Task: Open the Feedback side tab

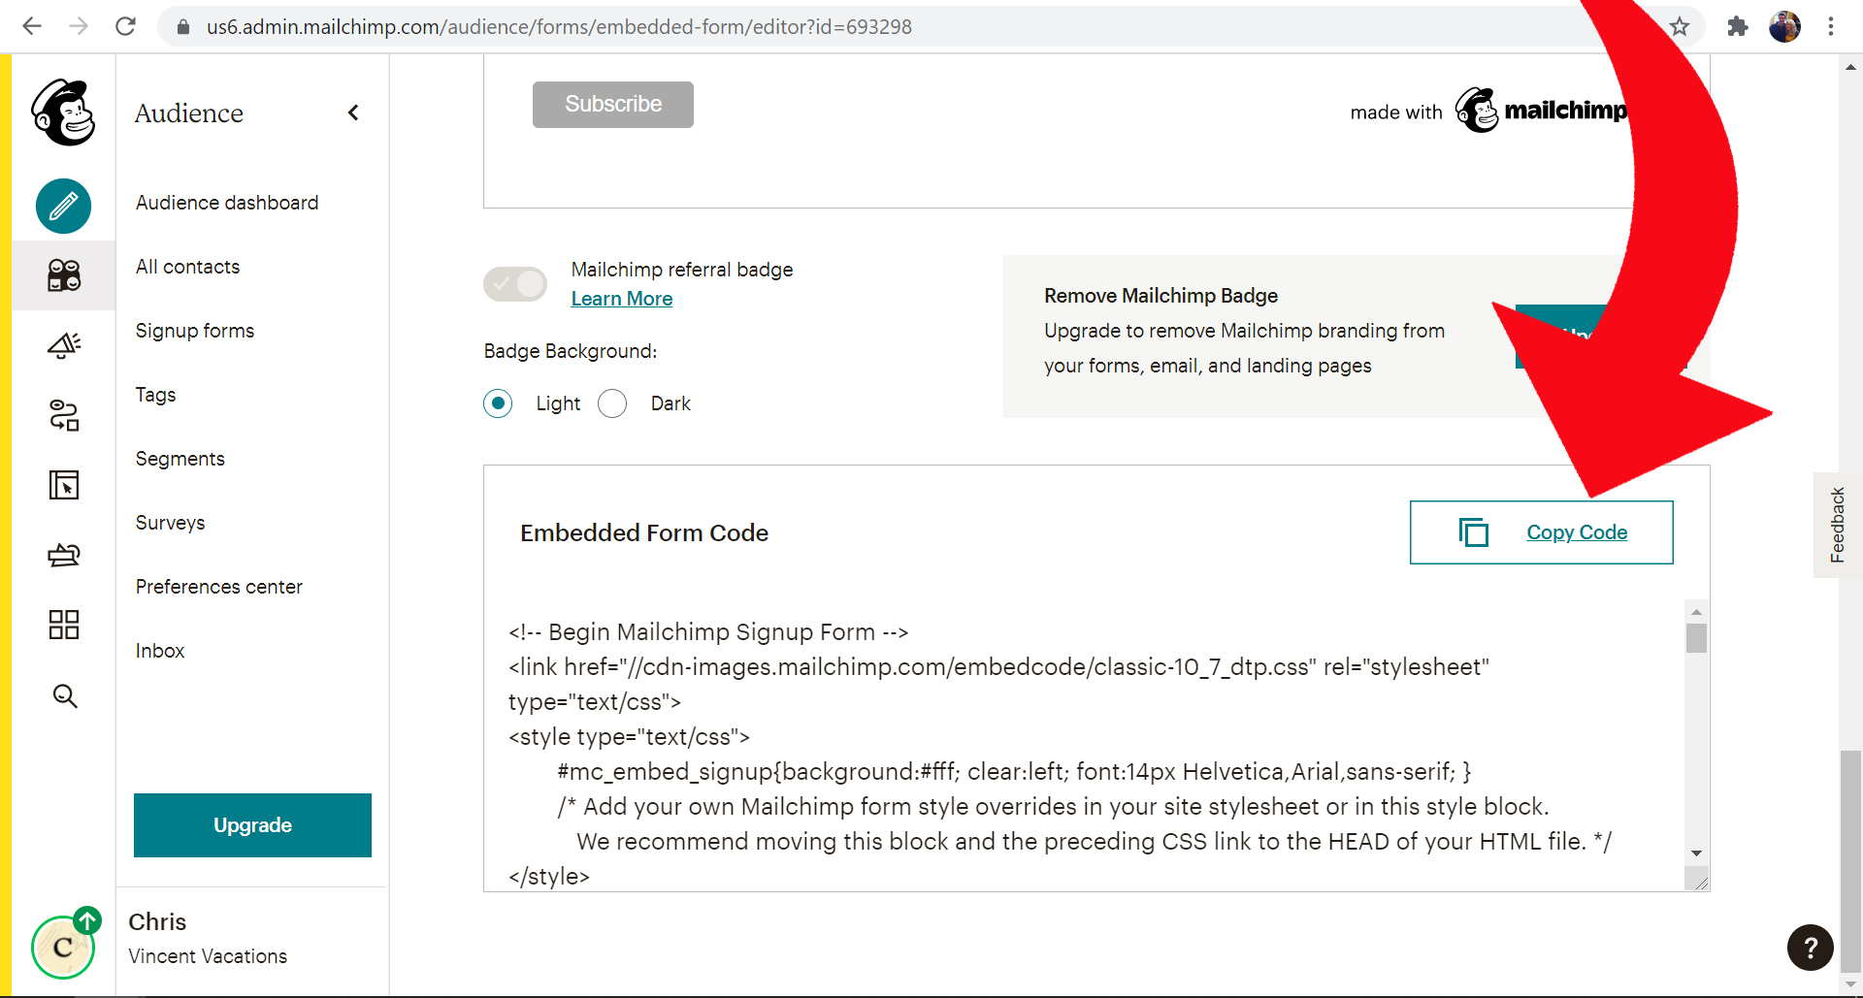Action: (x=1837, y=525)
